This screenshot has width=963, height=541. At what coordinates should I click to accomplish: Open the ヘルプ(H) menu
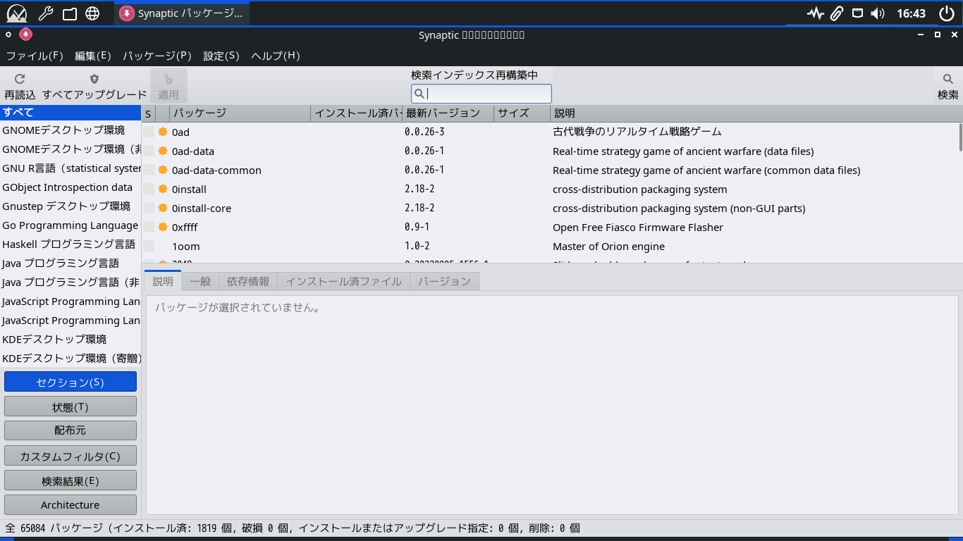[276, 56]
